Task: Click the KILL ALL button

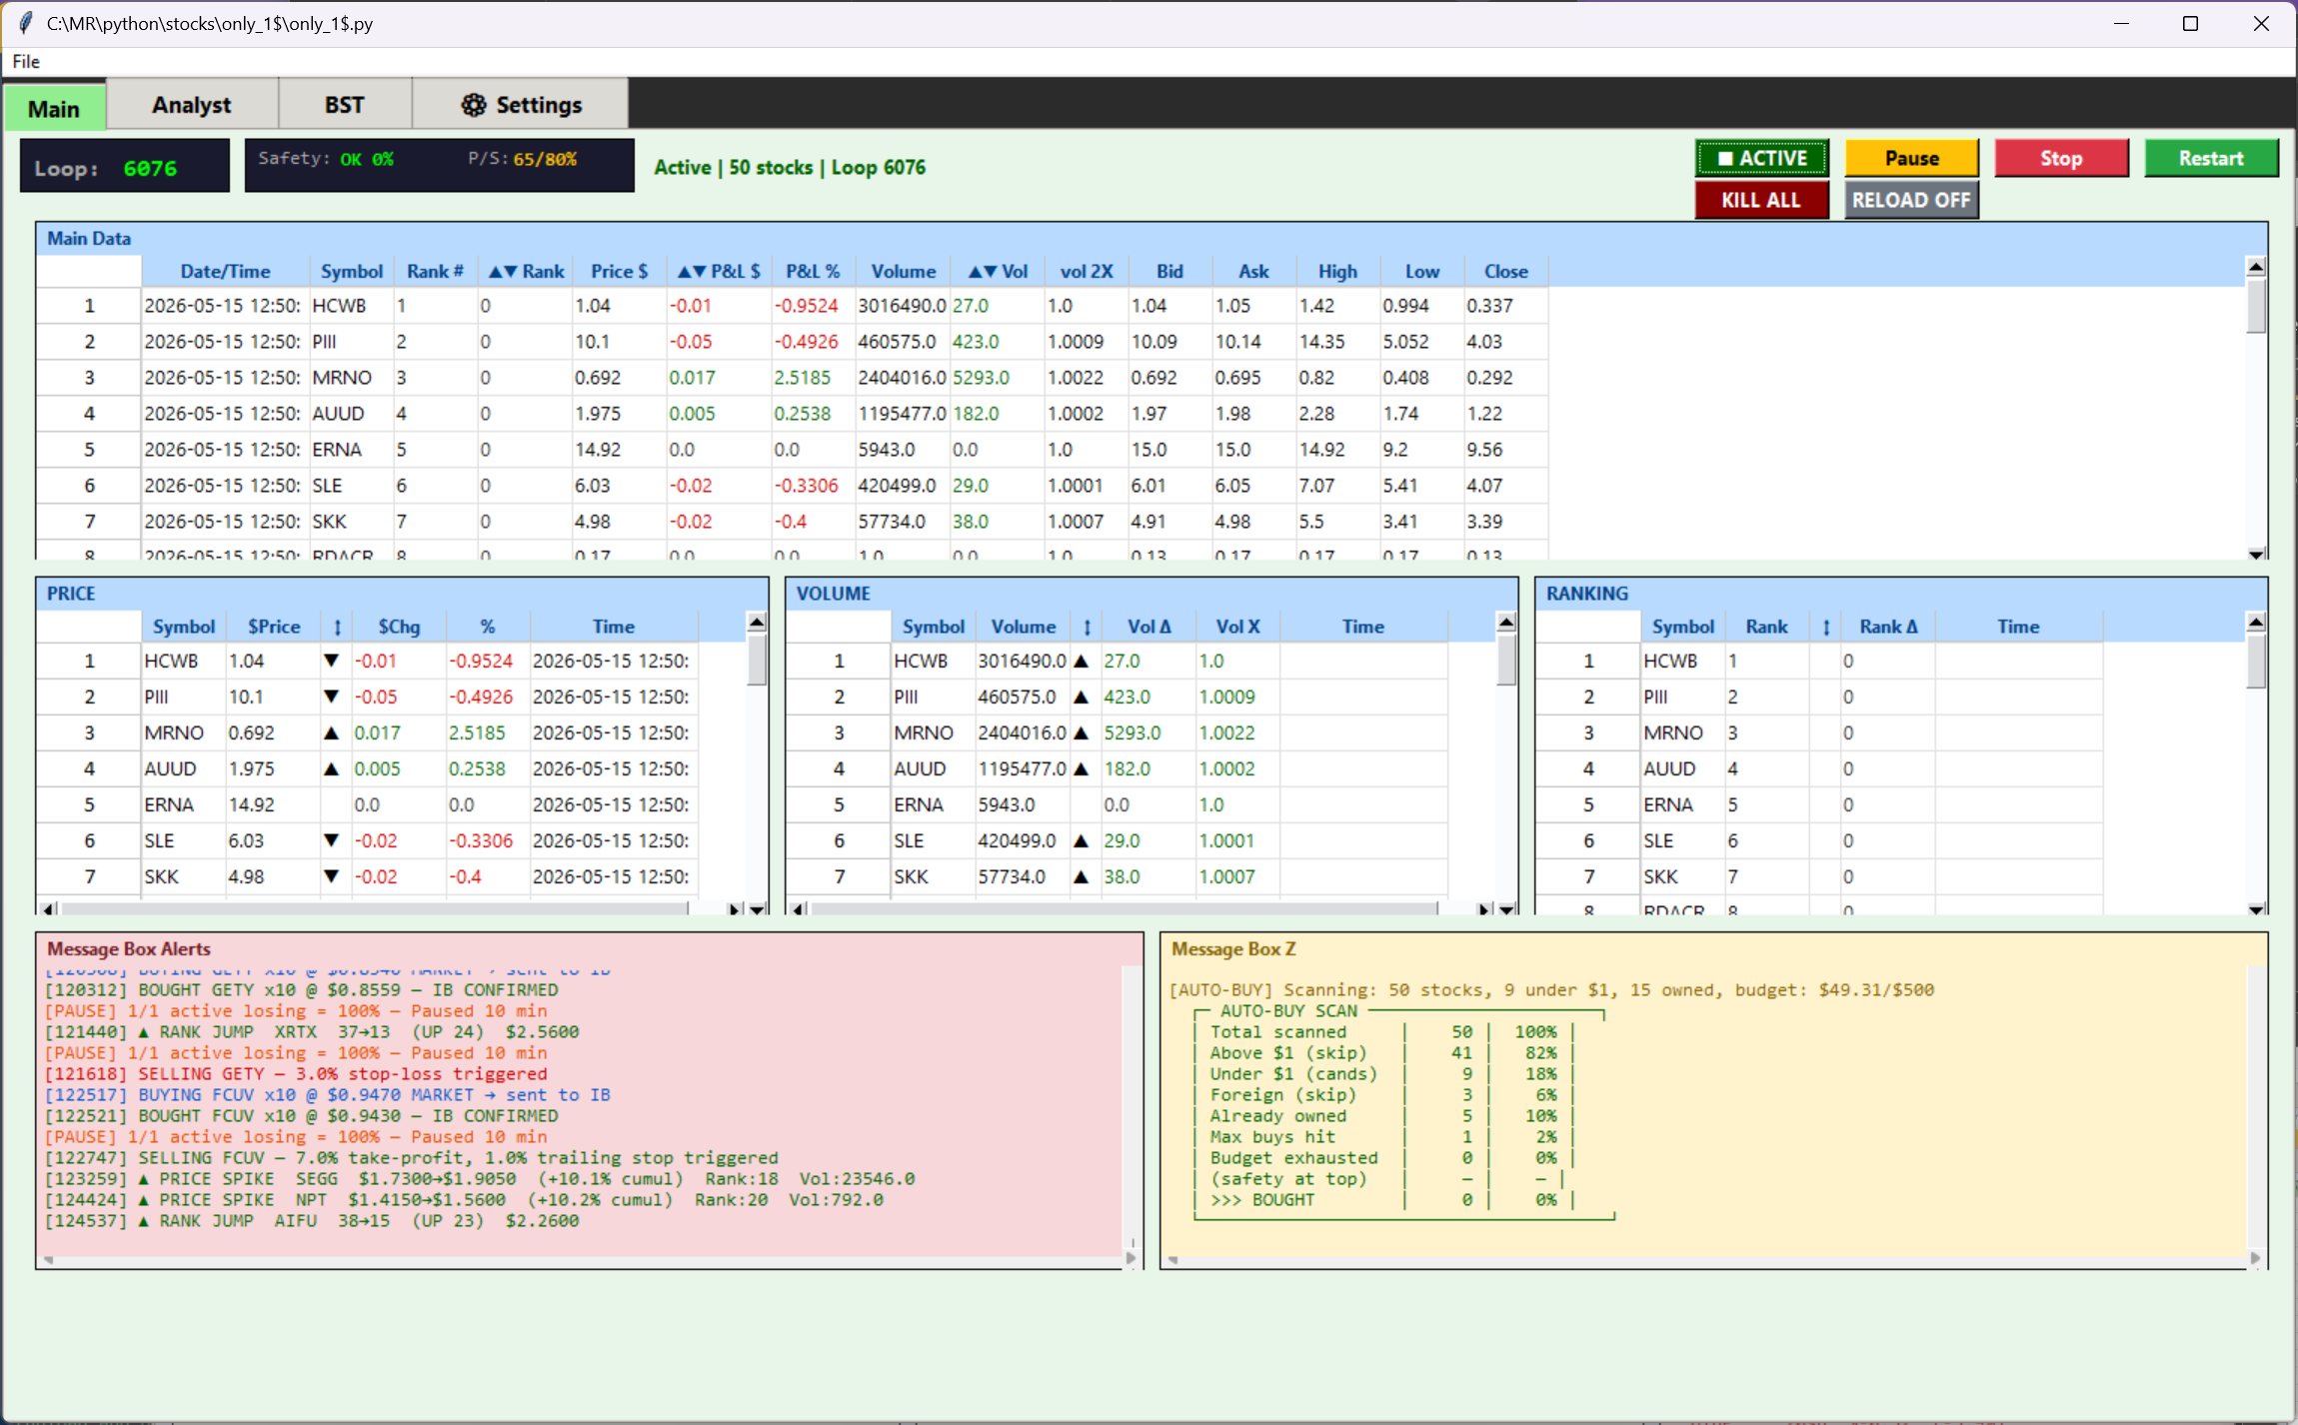Action: pos(1761,200)
